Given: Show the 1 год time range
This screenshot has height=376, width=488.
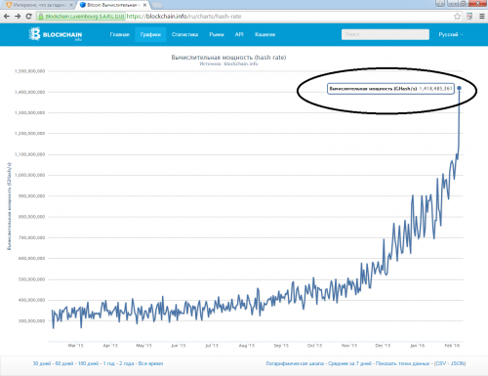Looking at the screenshot, I should 108,363.
